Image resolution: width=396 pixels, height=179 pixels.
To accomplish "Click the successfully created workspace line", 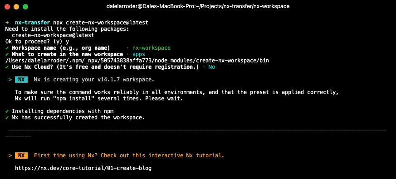I will pos(78,118).
